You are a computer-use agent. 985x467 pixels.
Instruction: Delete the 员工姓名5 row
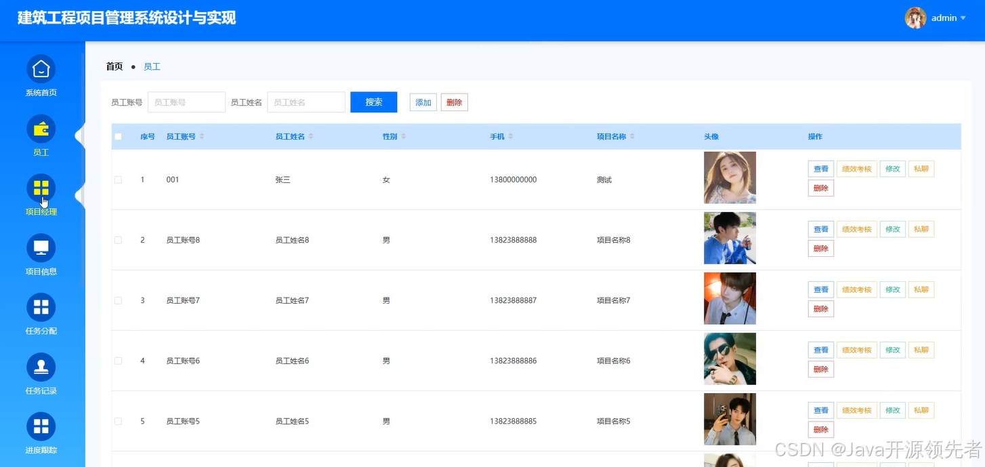pos(821,430)
